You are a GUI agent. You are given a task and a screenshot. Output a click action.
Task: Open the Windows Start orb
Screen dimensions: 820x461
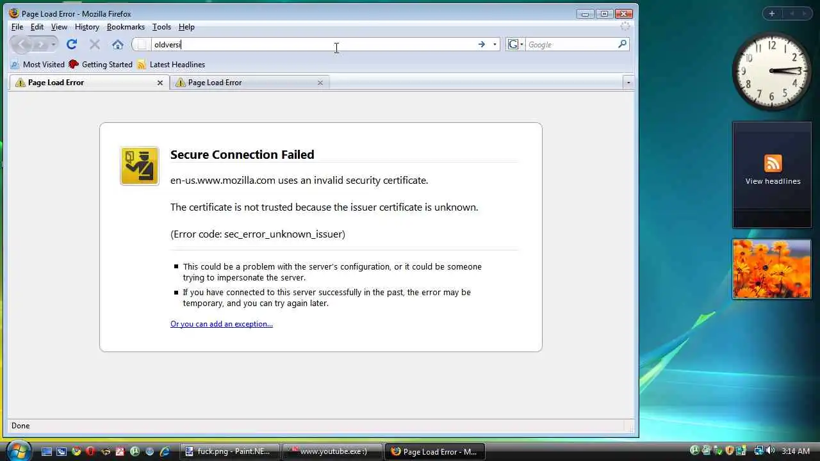[18, 450]
